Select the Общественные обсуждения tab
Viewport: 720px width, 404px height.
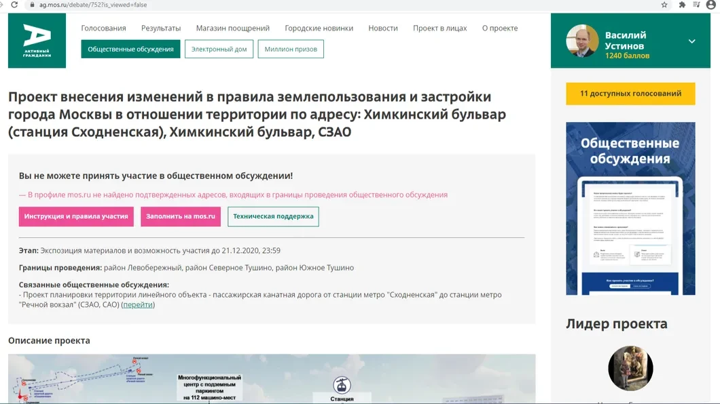pos(130,49)
